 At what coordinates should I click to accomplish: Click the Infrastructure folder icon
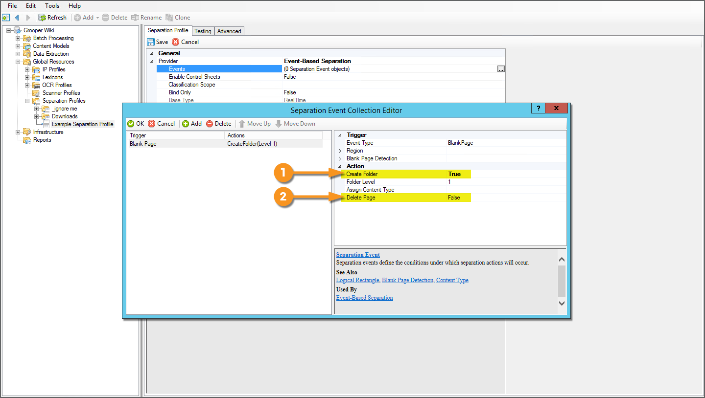point(27,132)
